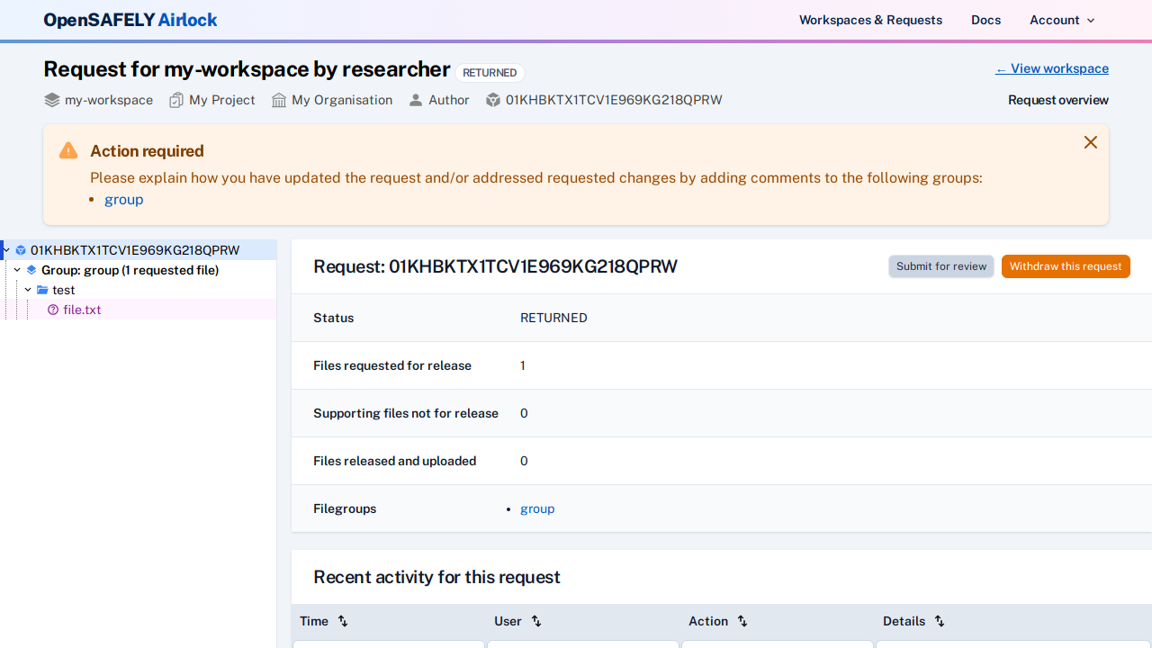Open Docs from the top navigation
This screenshot has height=648, width=1152.
click(985, 20)
